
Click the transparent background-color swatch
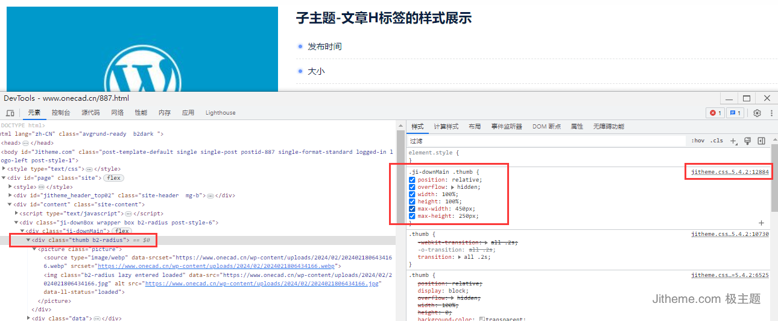[482, 319]
